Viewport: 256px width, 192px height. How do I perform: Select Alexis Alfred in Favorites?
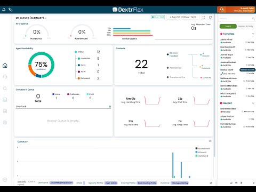tap(237, 41)
